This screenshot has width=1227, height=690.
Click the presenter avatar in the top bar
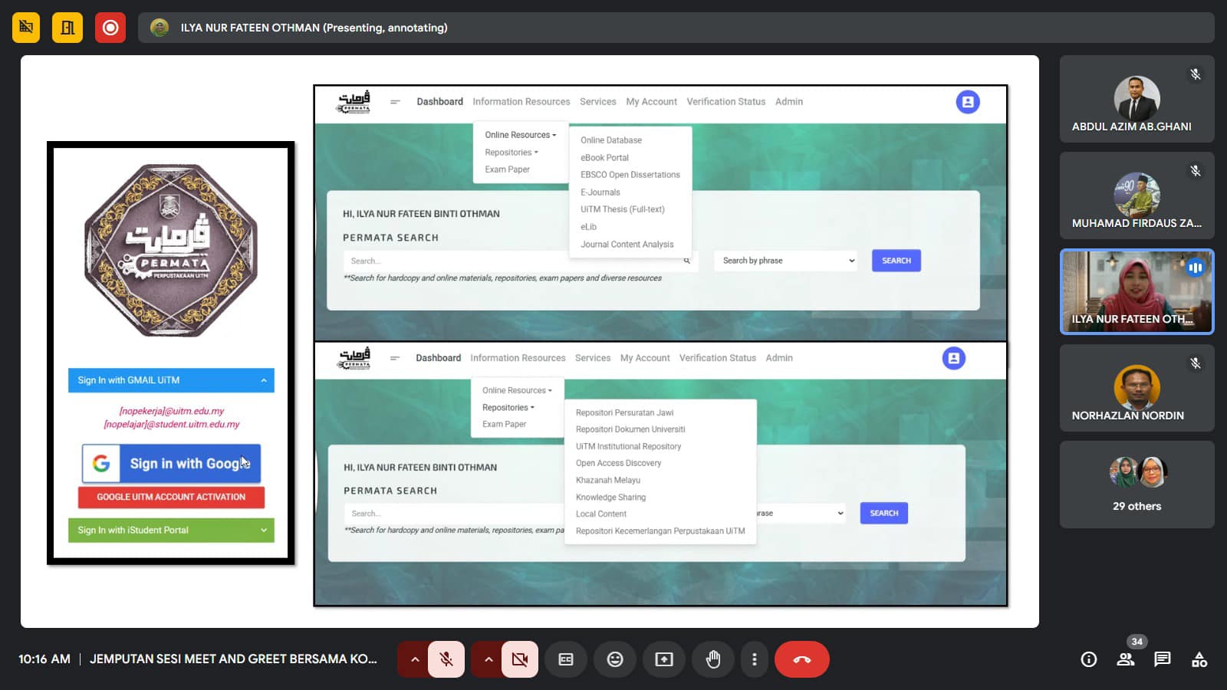(160, 28)
